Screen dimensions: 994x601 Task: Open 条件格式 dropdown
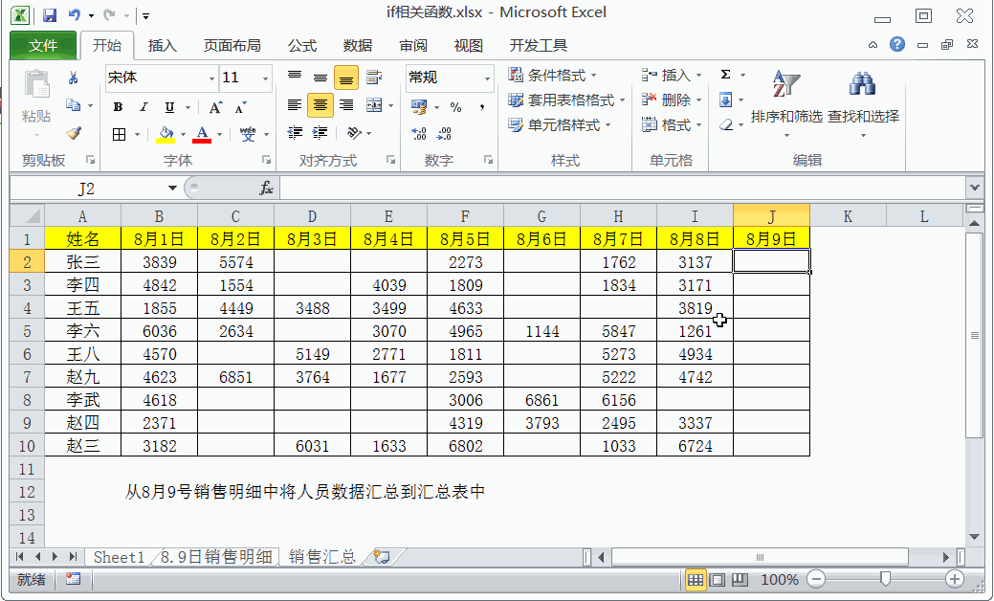pos(552,75)
